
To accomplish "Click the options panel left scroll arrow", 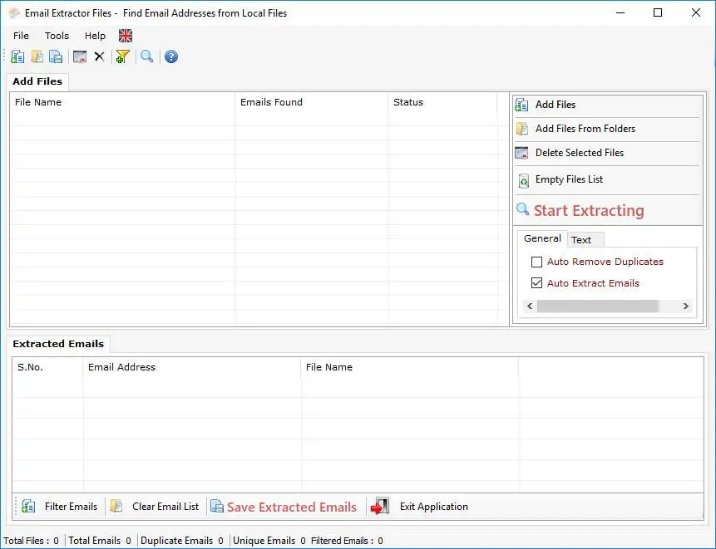I will point(530,306).
